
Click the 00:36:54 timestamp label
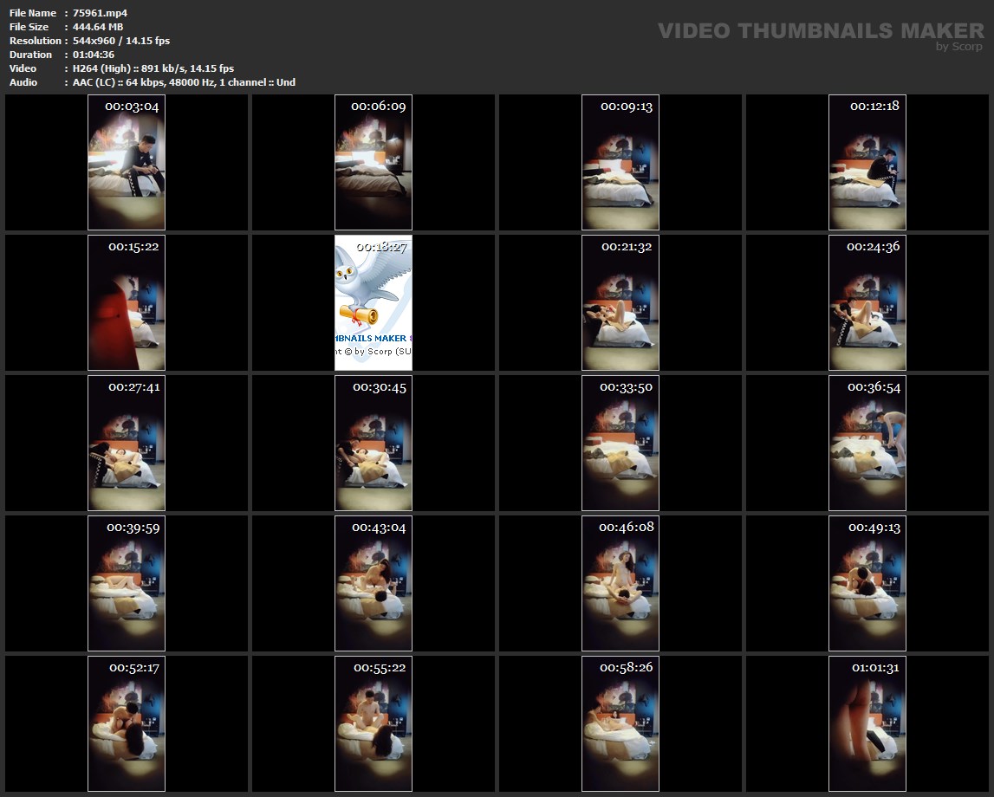click(x=874, y=387)
